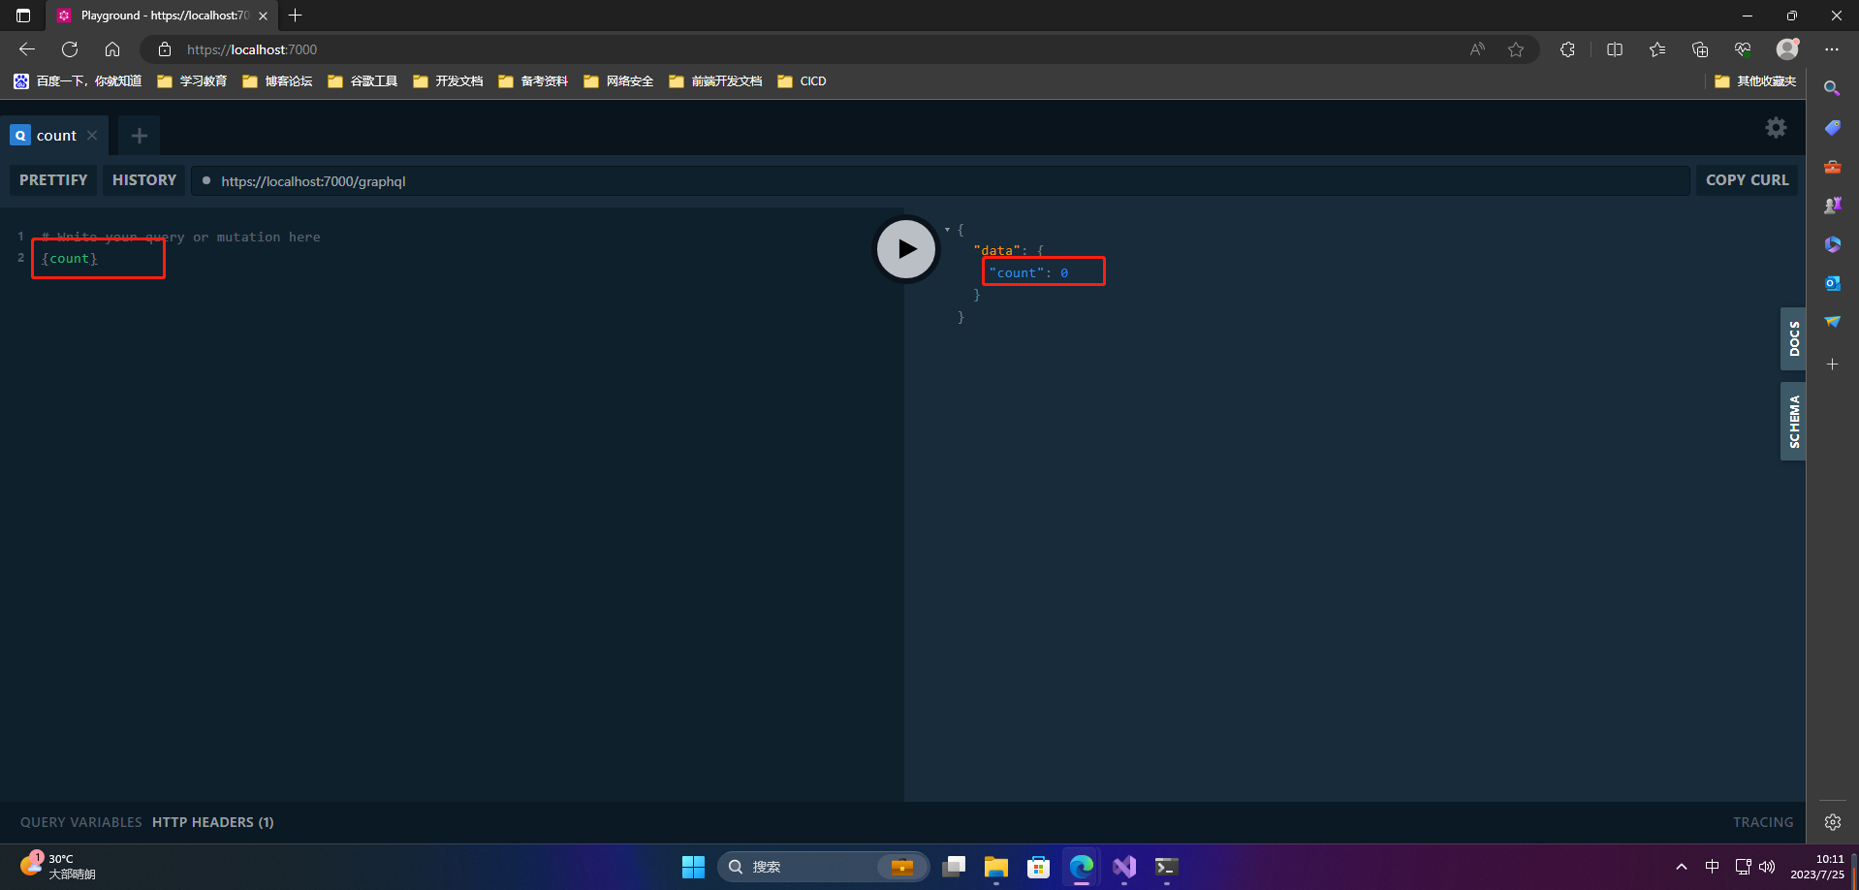Open the DOCS side panel
1859x890 pixels.
1792,338
